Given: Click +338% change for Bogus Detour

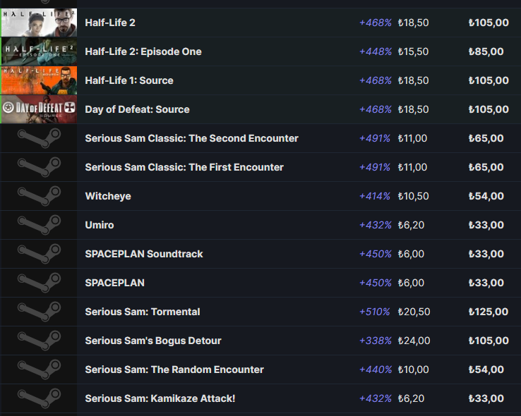Looking at the screenshot, I should (x=376, y=341).
